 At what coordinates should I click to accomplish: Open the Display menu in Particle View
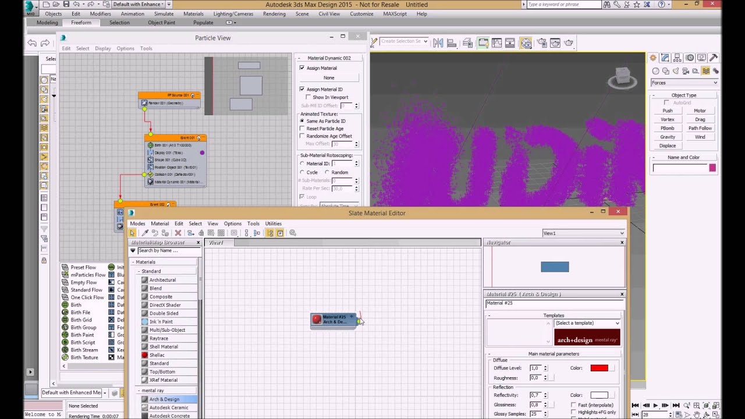click(x=103, y=48)
